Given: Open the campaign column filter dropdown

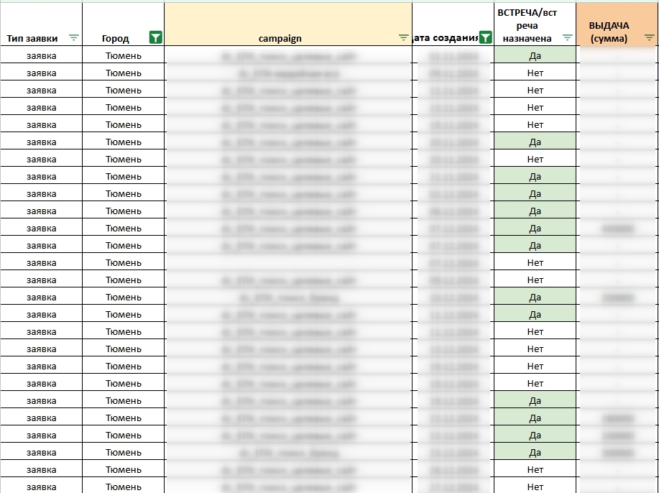Looking at the screenshot, I should [403, 38].
